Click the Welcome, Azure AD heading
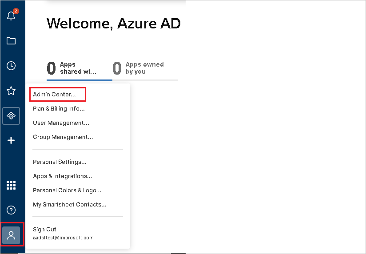 pos(113,24)
